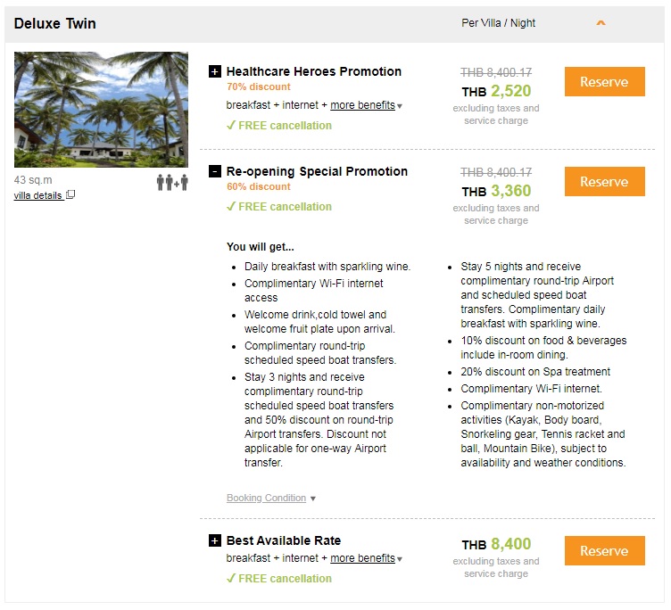Reserve the Healthcare Heroes Promotion rate

[604, 82]
